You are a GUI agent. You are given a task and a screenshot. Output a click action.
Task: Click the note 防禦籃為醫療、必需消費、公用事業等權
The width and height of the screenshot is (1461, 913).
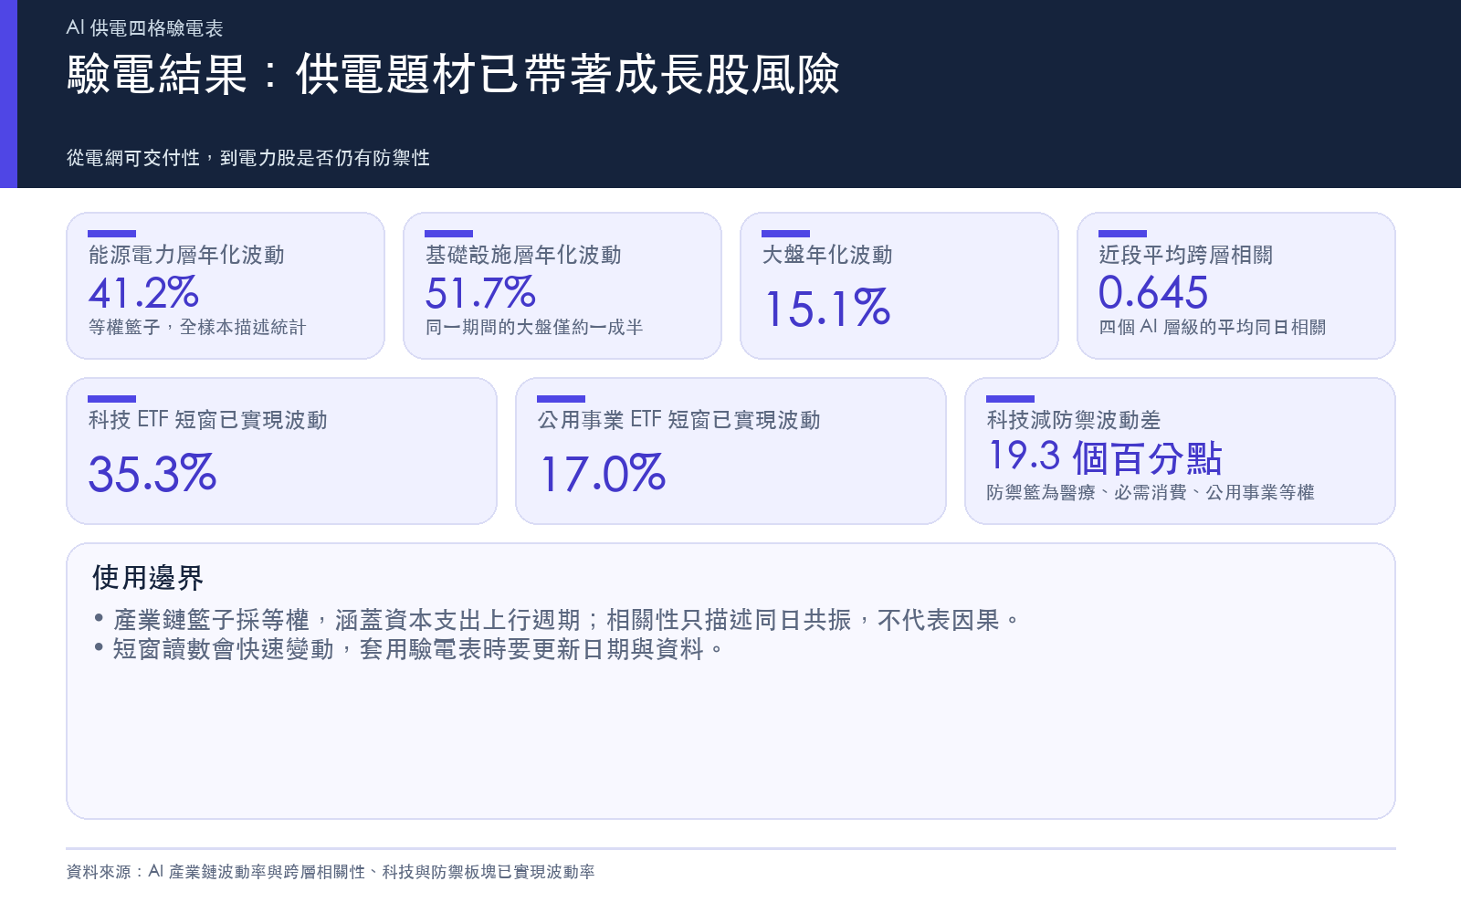pyautogui.click(x=1151, y=492)
